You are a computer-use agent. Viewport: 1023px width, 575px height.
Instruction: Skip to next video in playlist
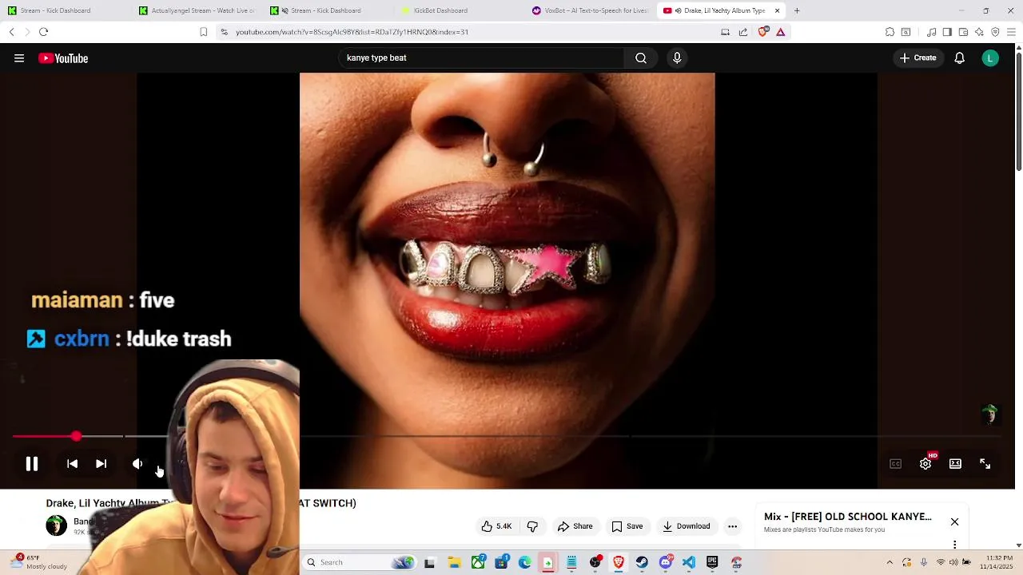pos(102,464)
